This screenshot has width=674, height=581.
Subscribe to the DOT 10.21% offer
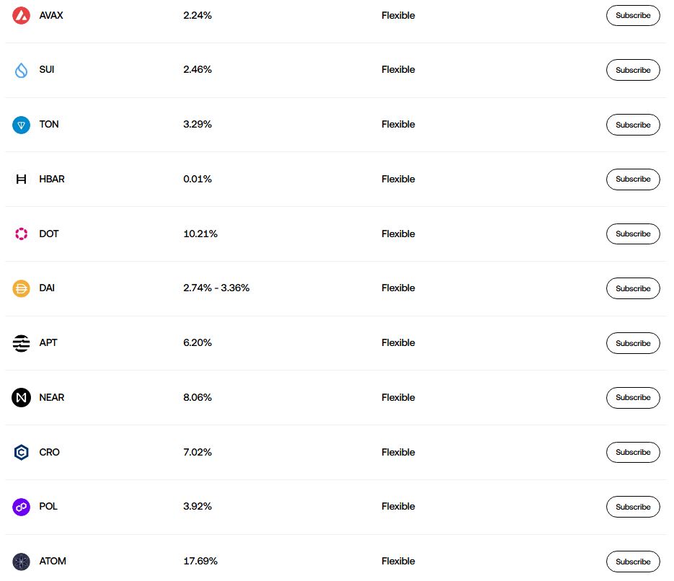coord(633,234)
